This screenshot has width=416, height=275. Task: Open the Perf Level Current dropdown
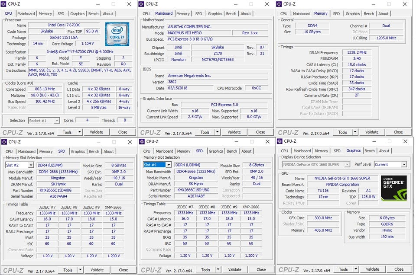click(404, 164)
